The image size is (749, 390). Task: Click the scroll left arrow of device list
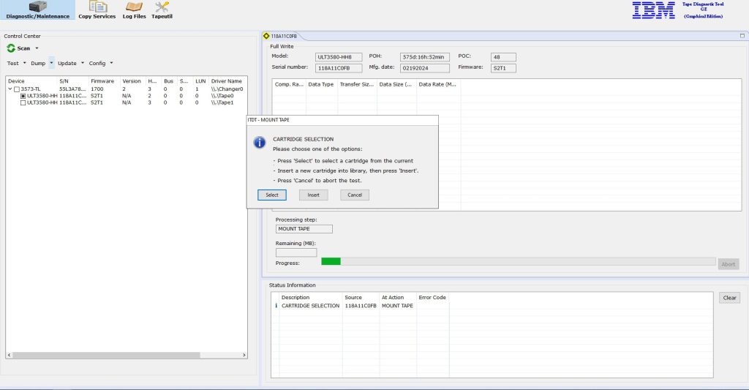click(x=9, y=355)
